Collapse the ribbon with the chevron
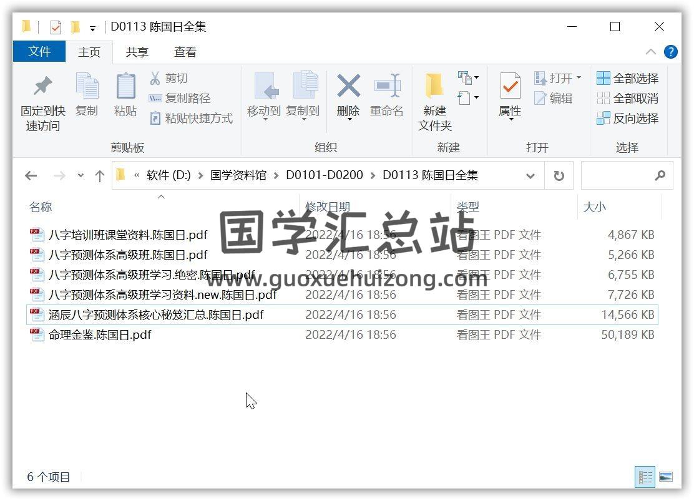Screen dimensions: 694x501 650,52
